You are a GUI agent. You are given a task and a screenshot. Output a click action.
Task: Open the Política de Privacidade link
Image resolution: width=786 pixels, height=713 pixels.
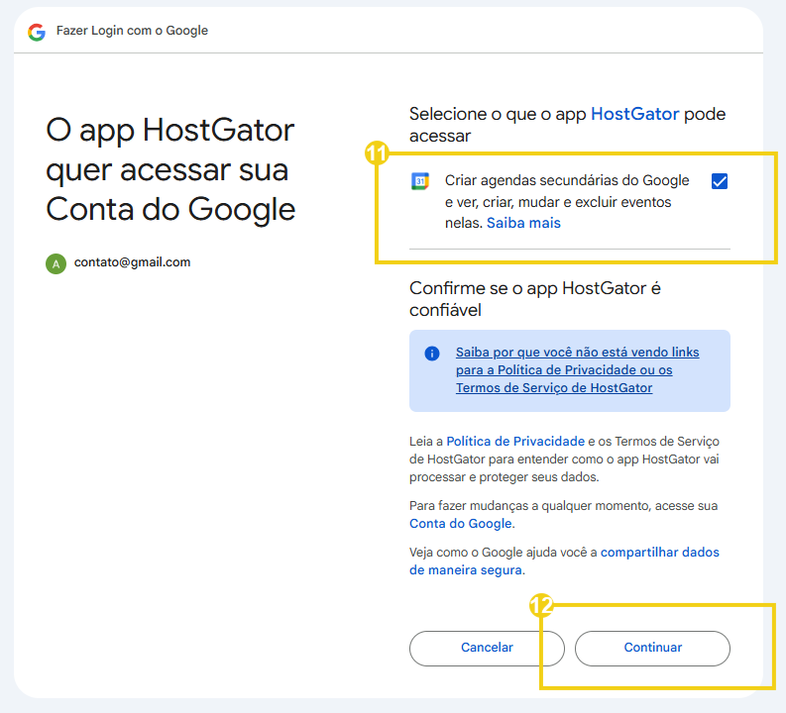click(x=515, y=441)
